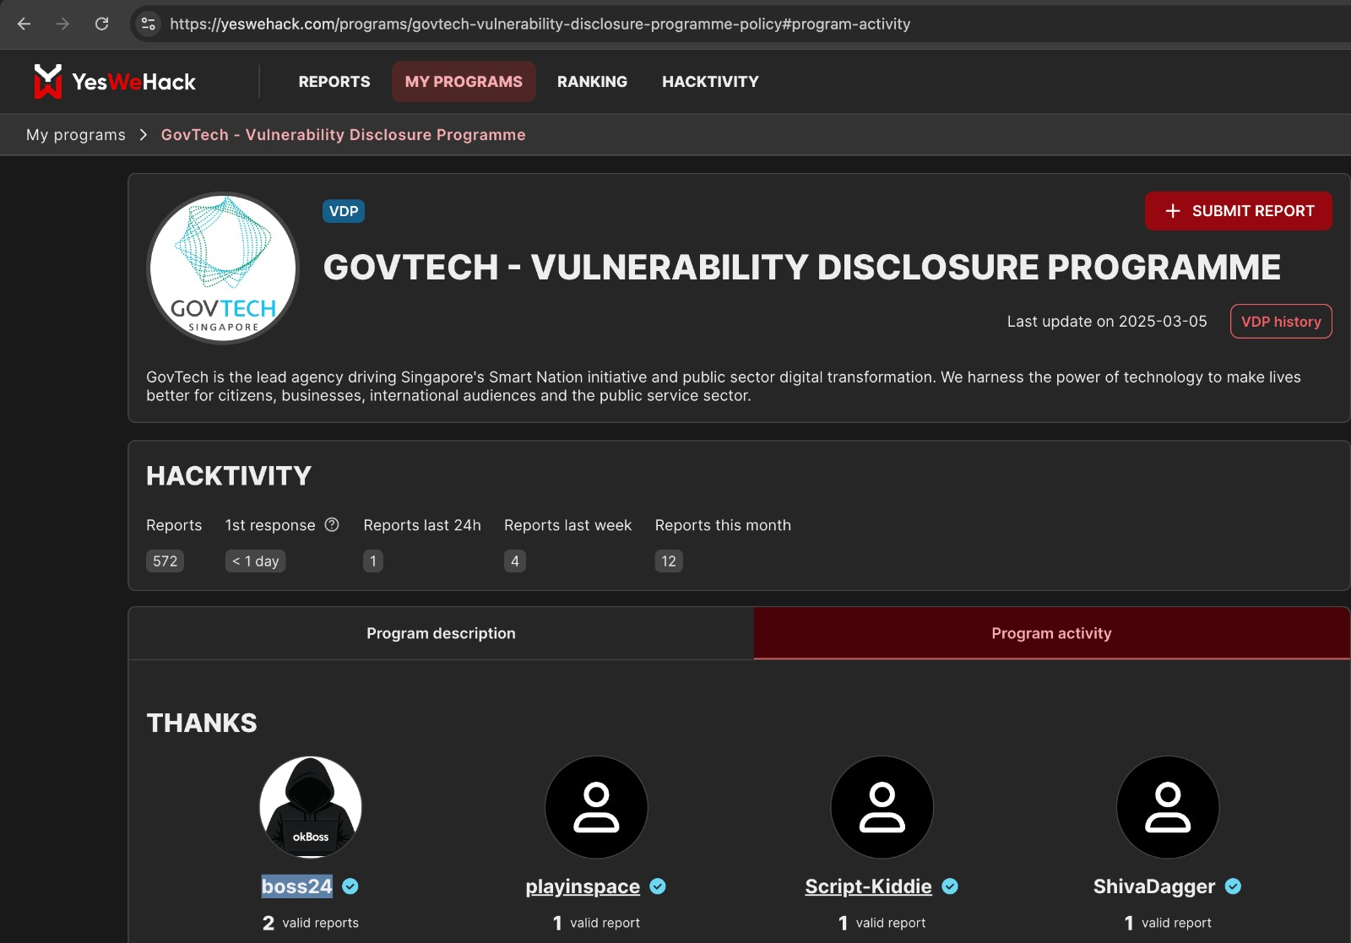Click the VDP badge label
1351x943 pixels.
click(344, 211)
